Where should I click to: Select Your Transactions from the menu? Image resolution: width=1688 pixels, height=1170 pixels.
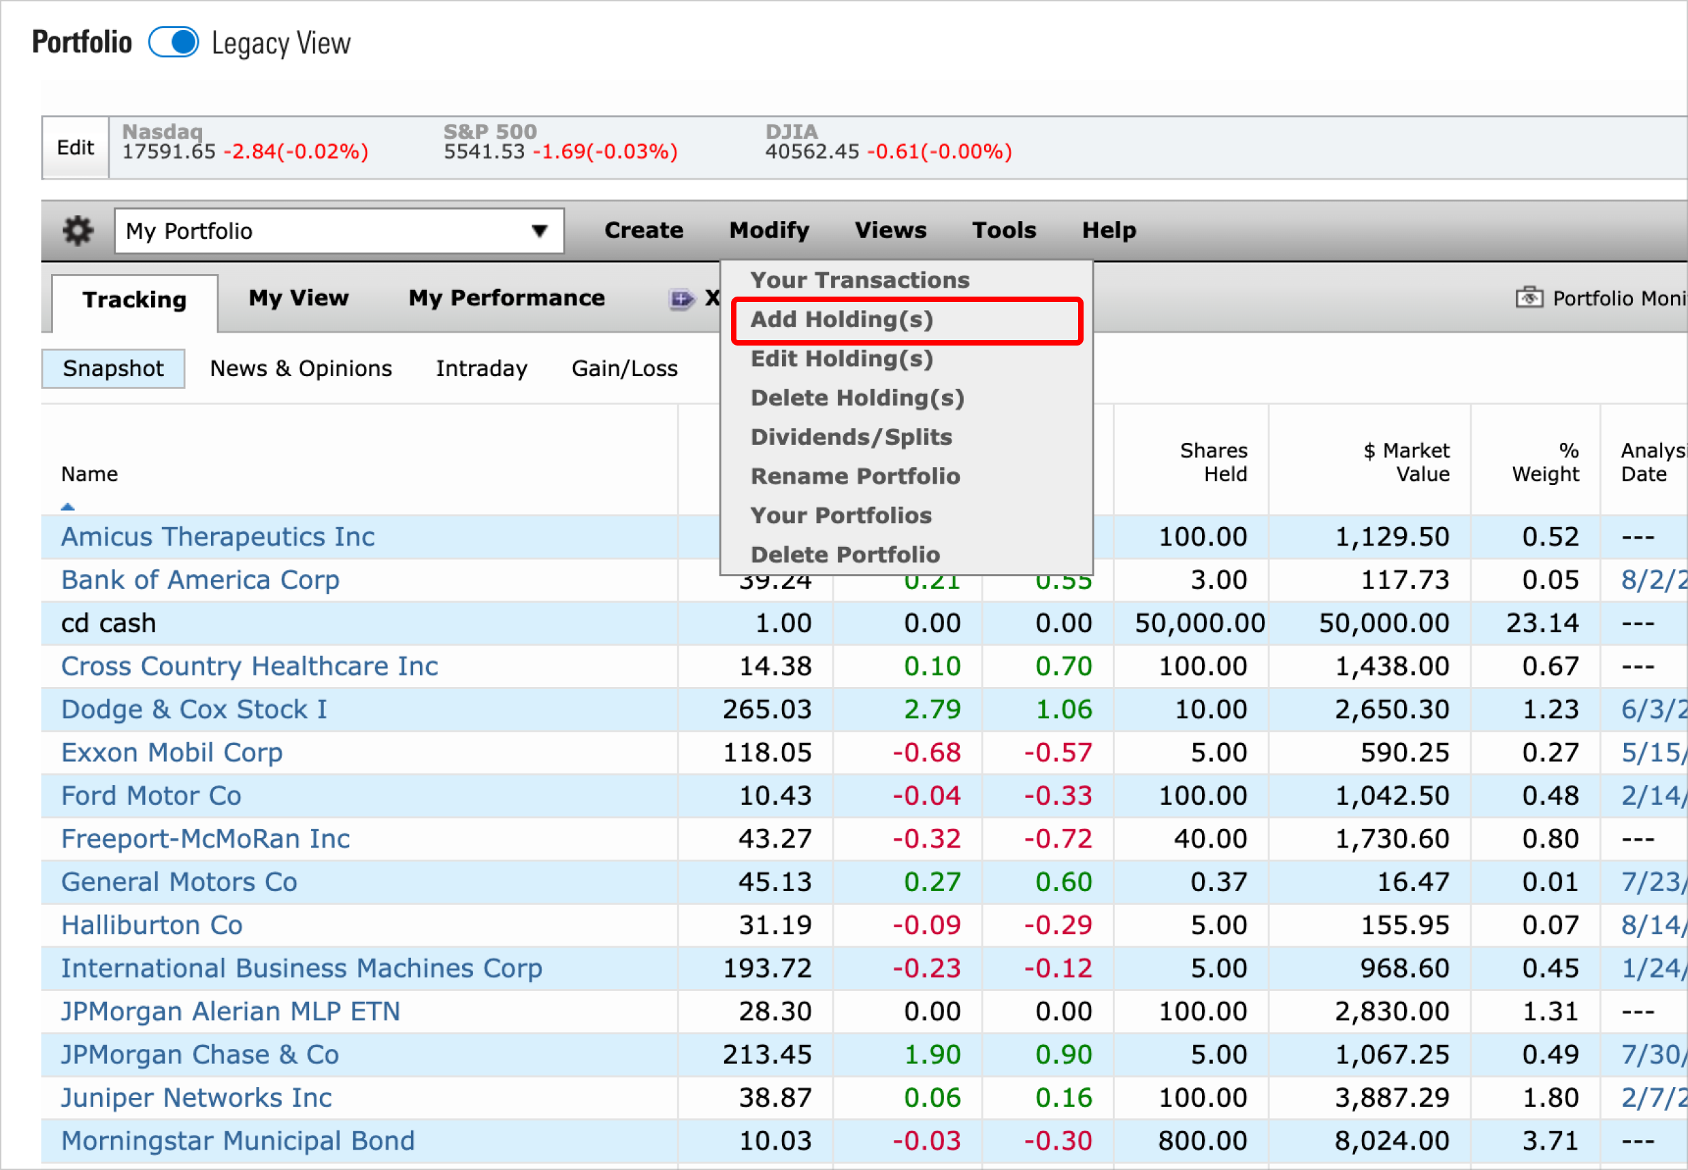click(x=860, y=280)
